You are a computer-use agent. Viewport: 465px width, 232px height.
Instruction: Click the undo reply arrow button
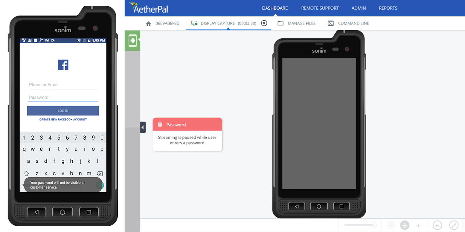(x=437, y=225)
